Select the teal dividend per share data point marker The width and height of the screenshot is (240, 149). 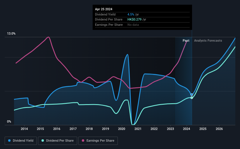(192, 98)
